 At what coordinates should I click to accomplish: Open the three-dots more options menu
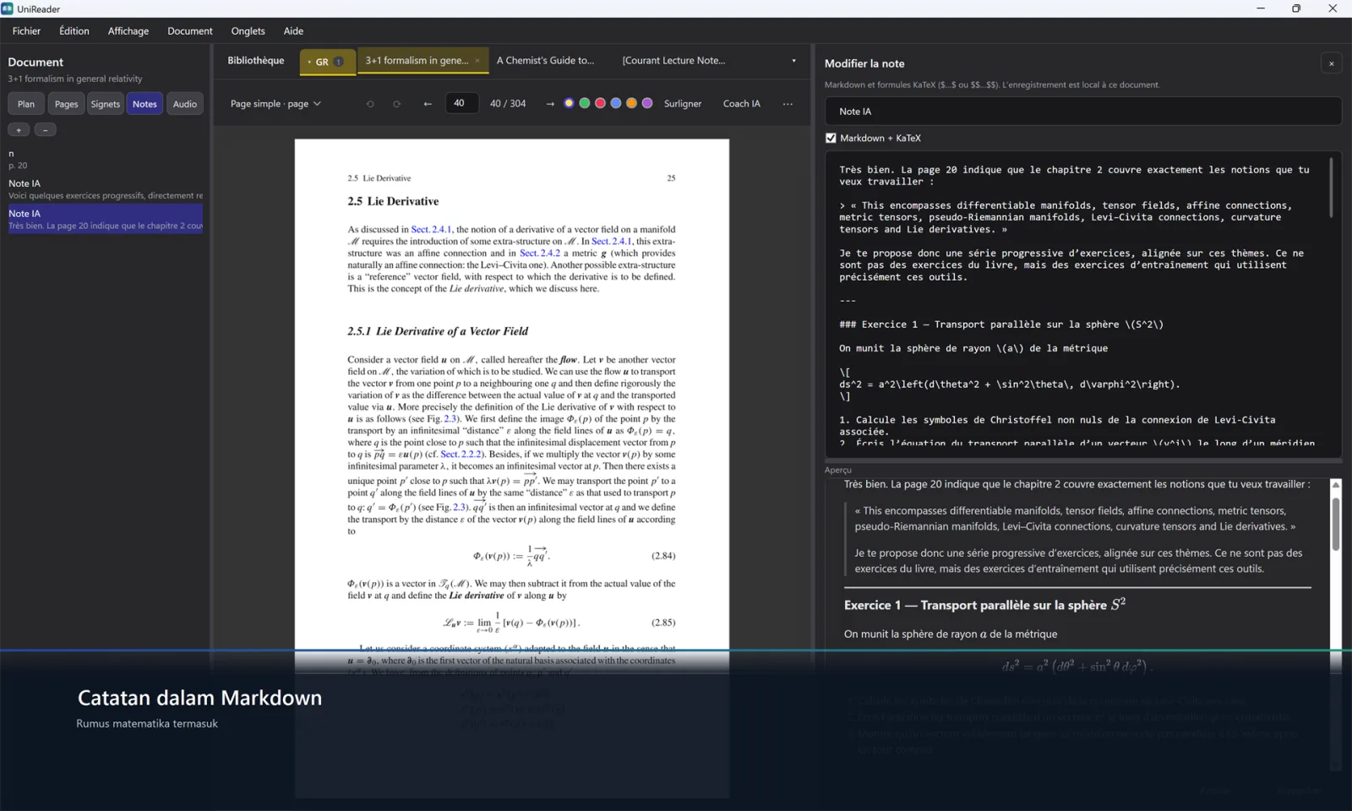(x=788, y=104)
